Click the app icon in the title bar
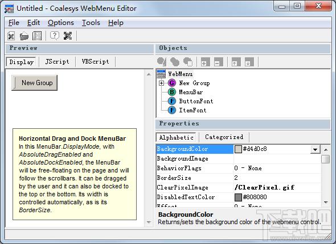336x244 pixels. point(9,9)
